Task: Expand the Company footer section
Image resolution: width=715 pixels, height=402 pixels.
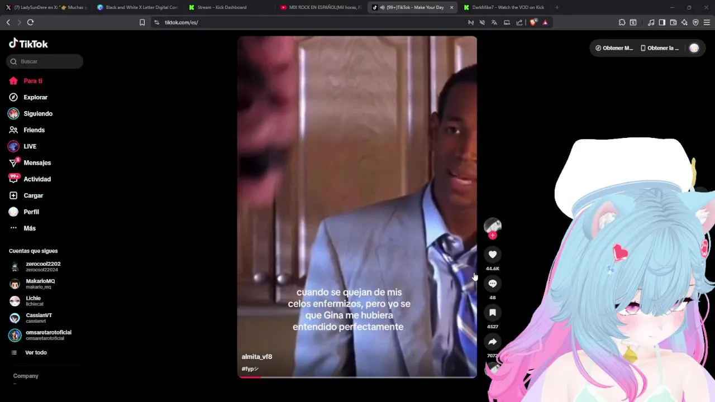Action: coord(26,376)
